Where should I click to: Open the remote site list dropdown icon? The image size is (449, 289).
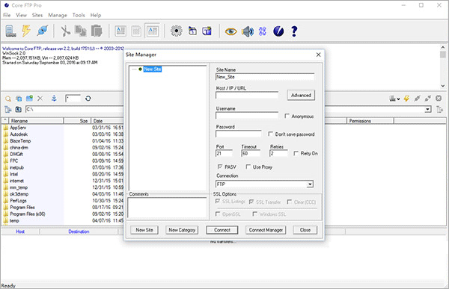point(394,99)
